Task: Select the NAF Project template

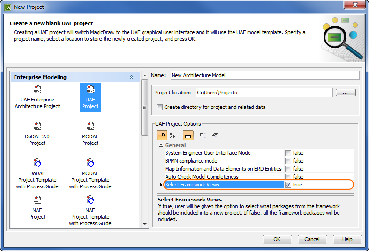Action: click(37, 208)
